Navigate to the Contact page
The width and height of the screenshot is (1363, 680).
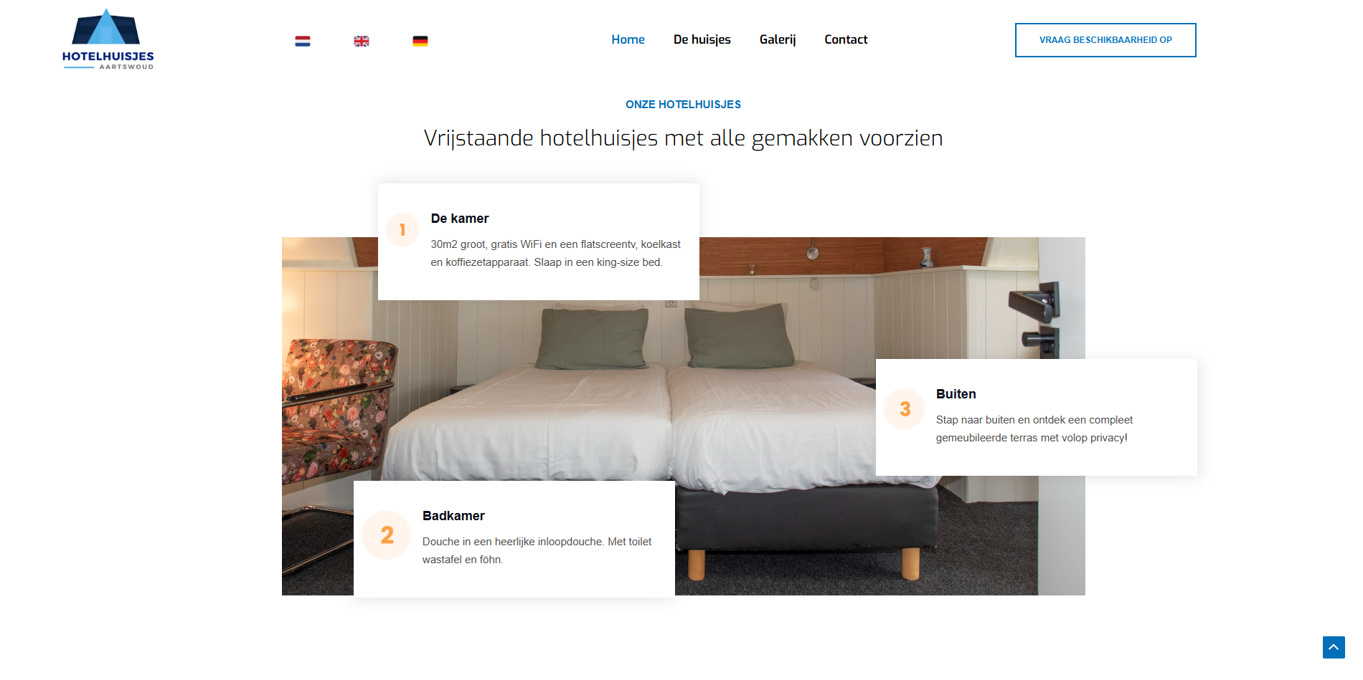(846, 39)
